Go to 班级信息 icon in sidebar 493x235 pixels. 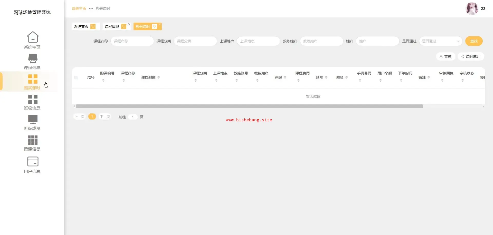(33, 99)
